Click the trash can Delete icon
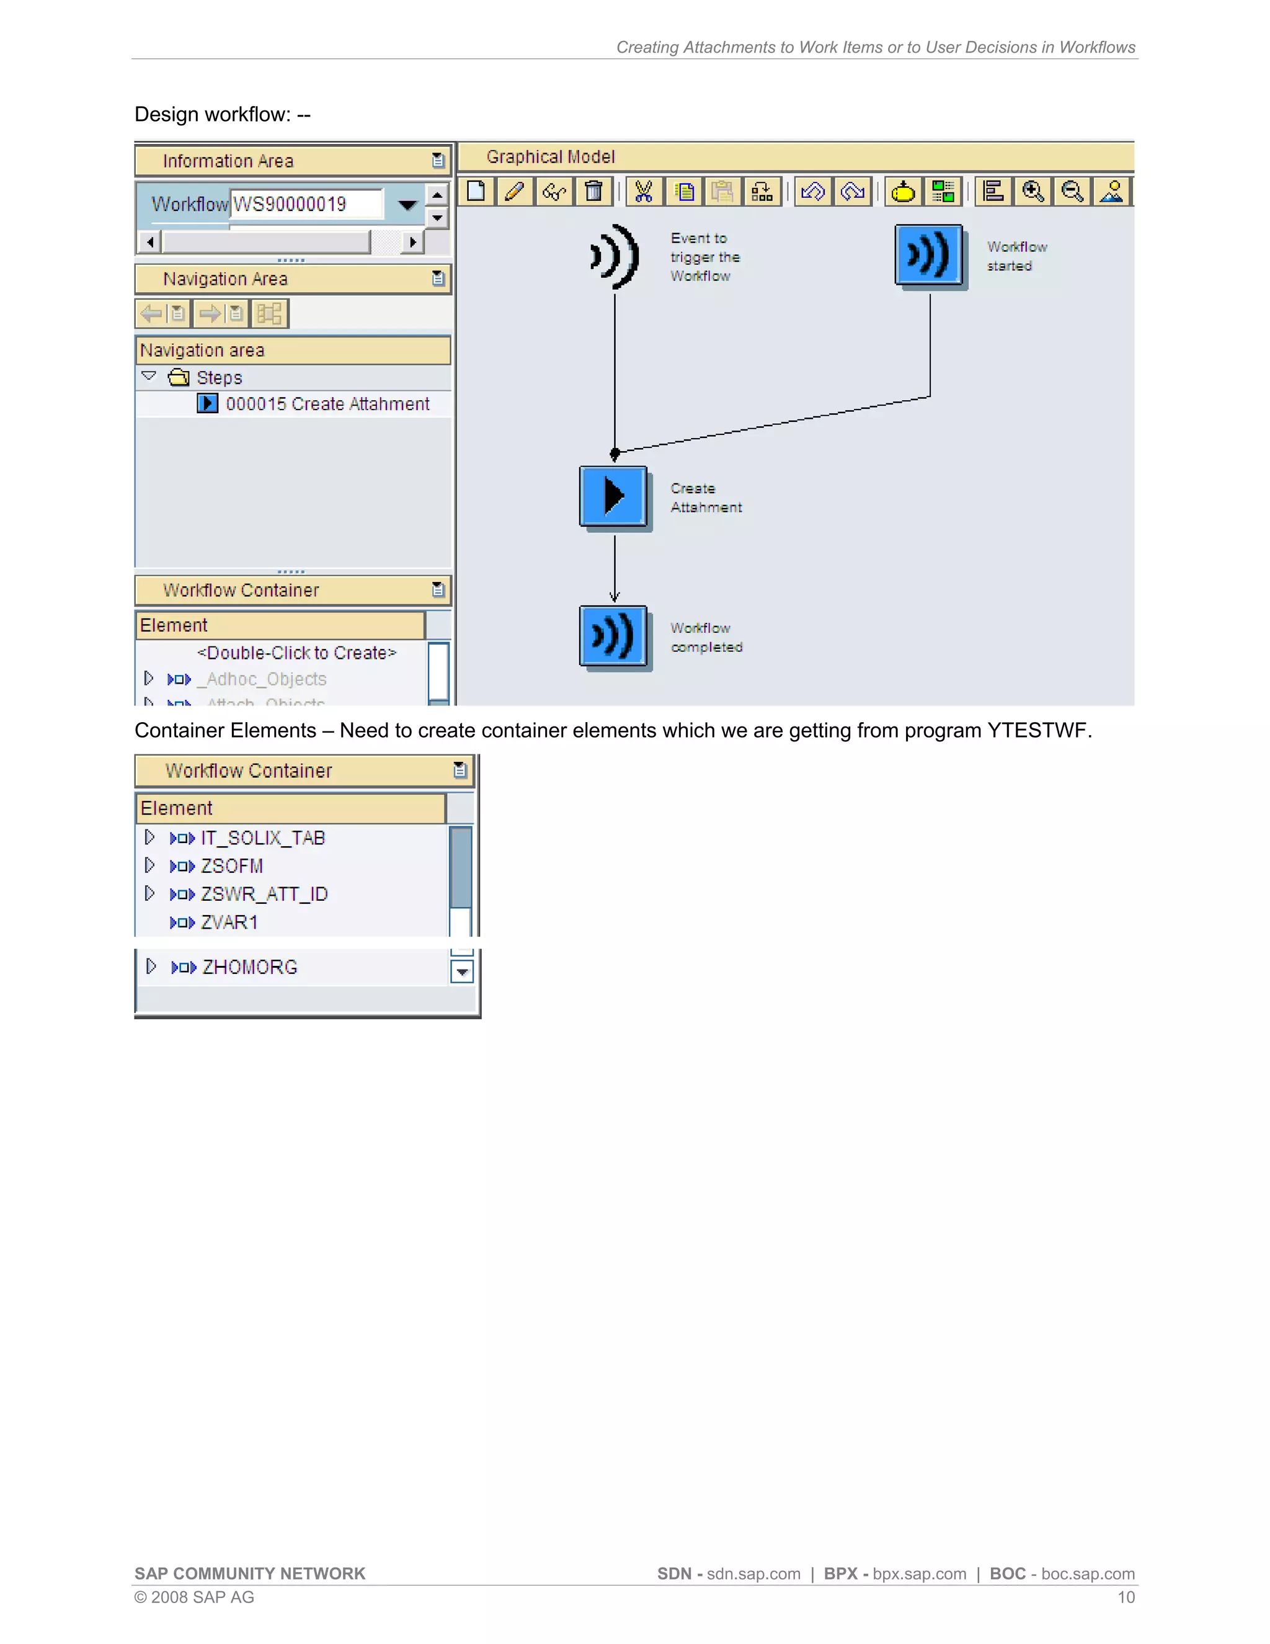 (x=593, y=192)
